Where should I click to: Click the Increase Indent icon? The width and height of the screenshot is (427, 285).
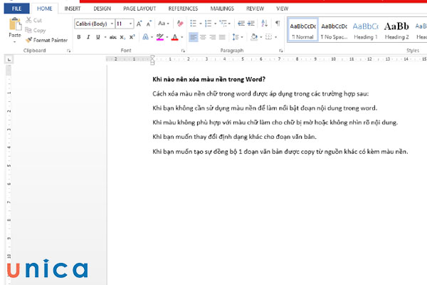pyautogui.click(x=251, y=24)
